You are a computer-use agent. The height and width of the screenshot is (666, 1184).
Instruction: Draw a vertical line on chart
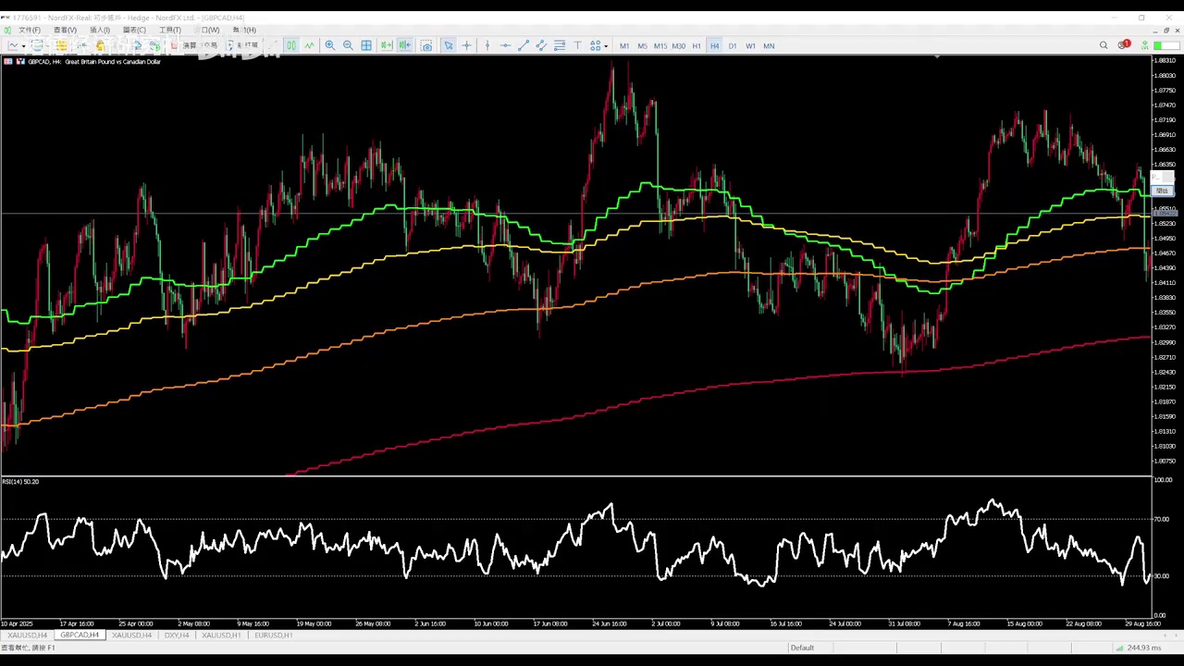pyautogui.click(x=487, y=45)
